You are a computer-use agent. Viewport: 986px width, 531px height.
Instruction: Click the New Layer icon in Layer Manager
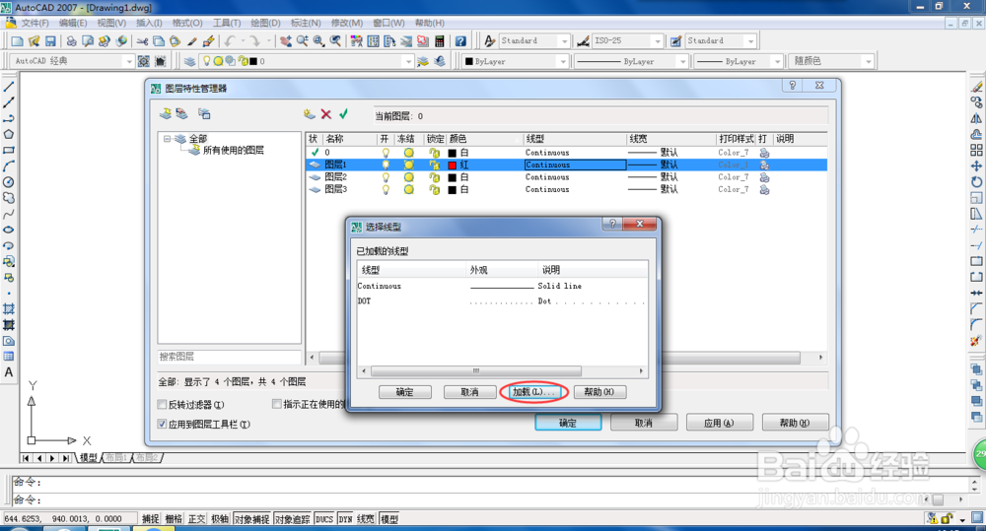point(309,113)
